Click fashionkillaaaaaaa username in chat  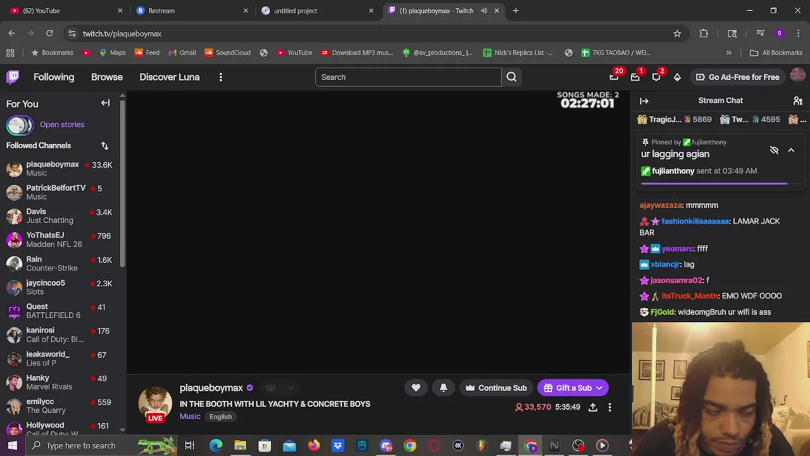click(x=695, y=221)
